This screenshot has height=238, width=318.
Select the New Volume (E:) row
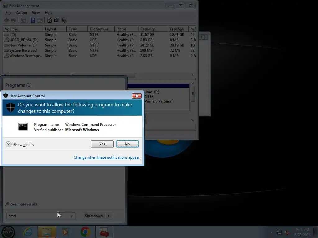[x=99, y=45]
